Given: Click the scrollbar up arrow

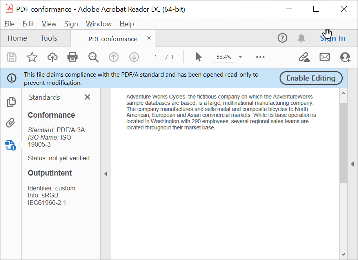Looking at the screenshot, I should pyautogui.click(x=343, y=93).
